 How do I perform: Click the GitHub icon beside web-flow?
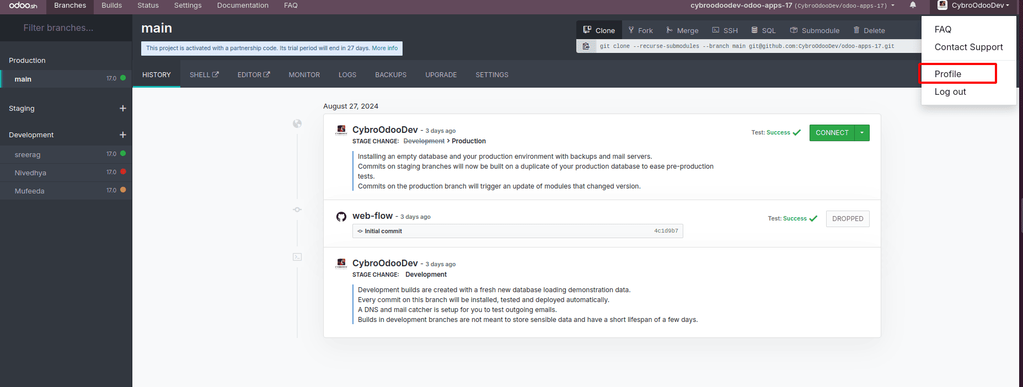click(x=341, y=217)
